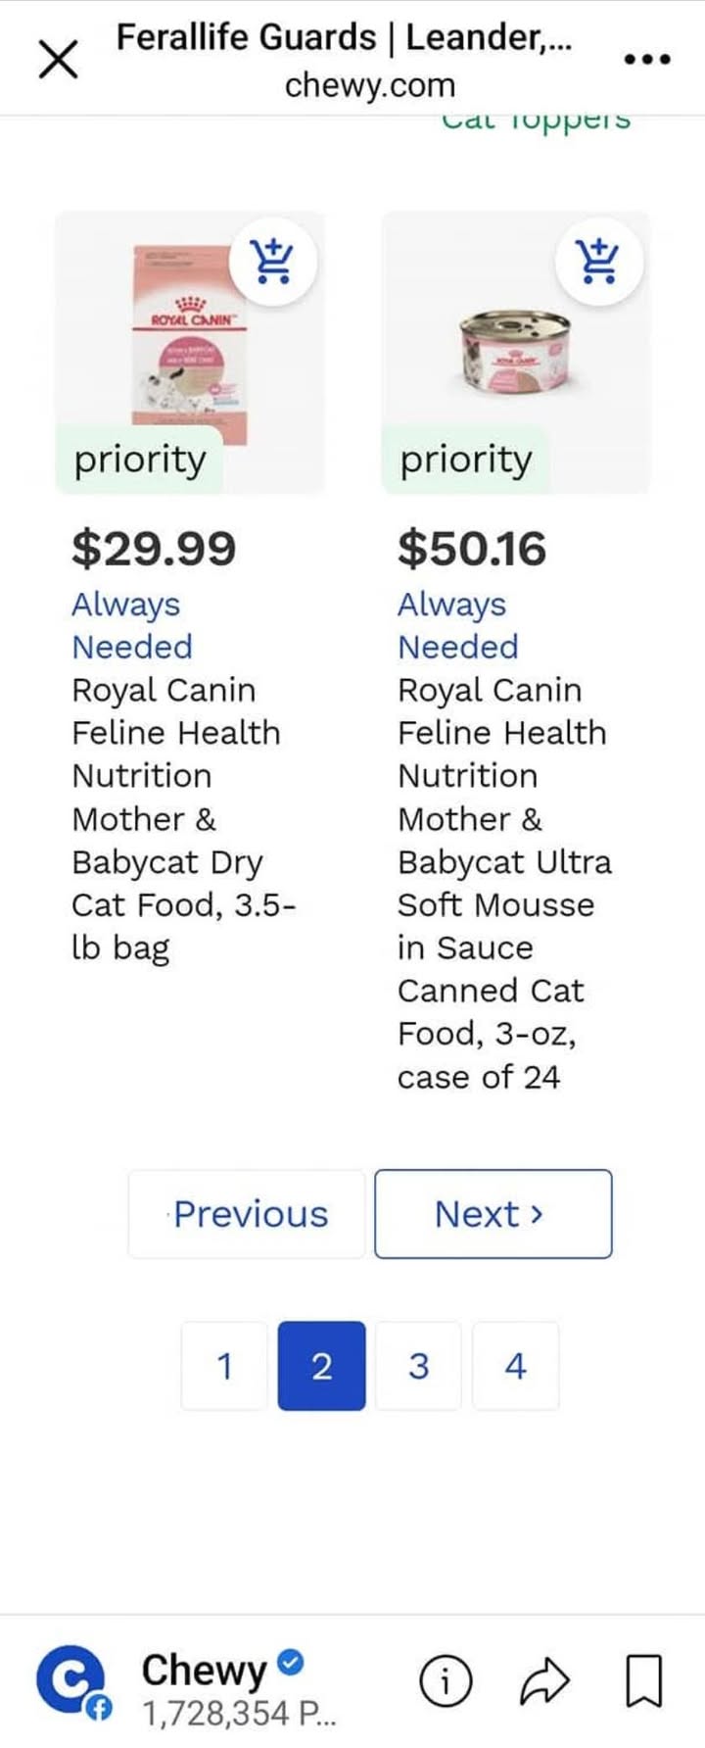This screenshot has height=1748, width=705.
Task: Tap the Chewy page name at the bottom
Action: [x=205, y=1671]
